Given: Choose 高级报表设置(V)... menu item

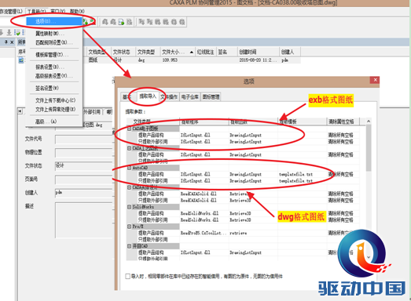Looking at the screenshot, I should click(53, 76).
